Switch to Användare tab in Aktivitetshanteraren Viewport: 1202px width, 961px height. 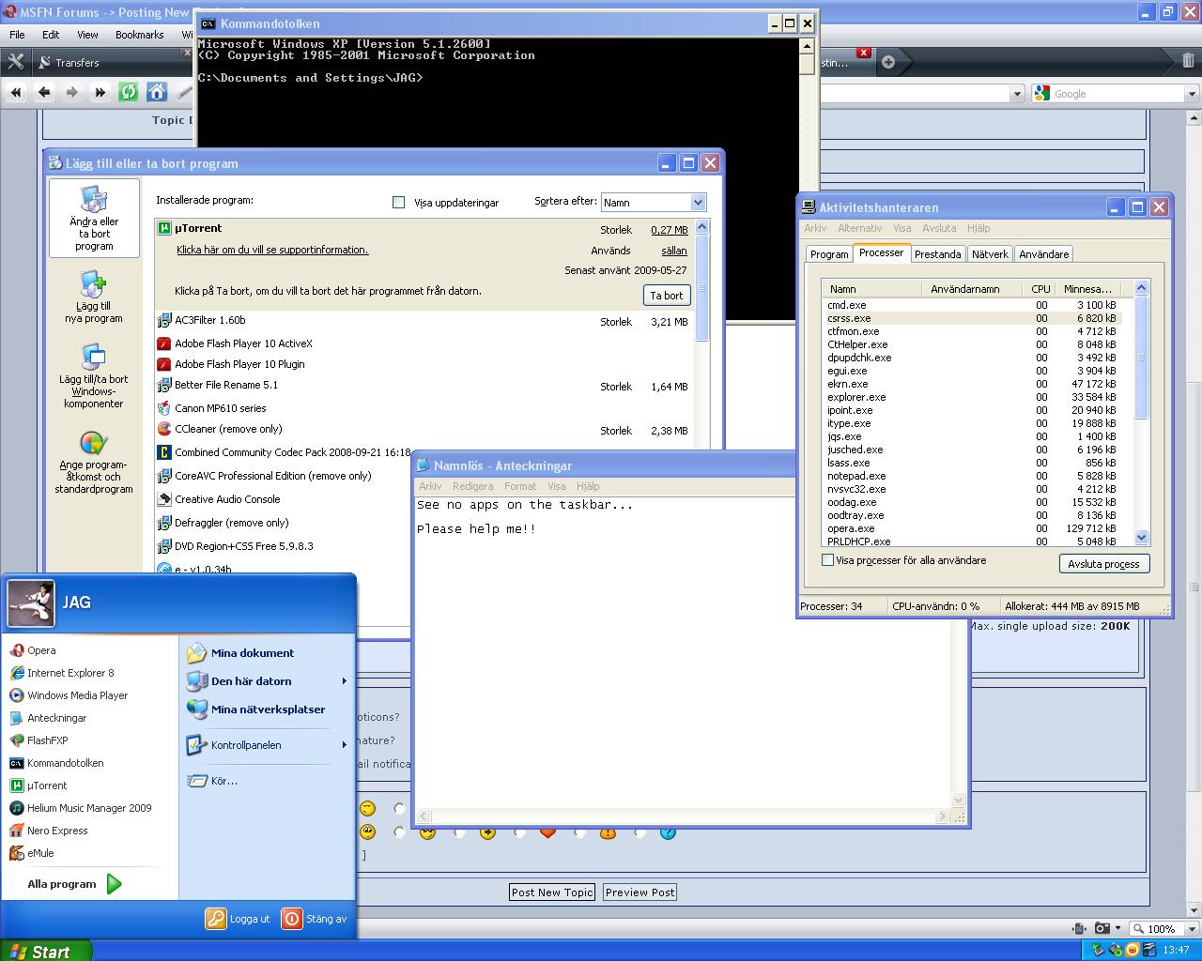click(1043, 254)
